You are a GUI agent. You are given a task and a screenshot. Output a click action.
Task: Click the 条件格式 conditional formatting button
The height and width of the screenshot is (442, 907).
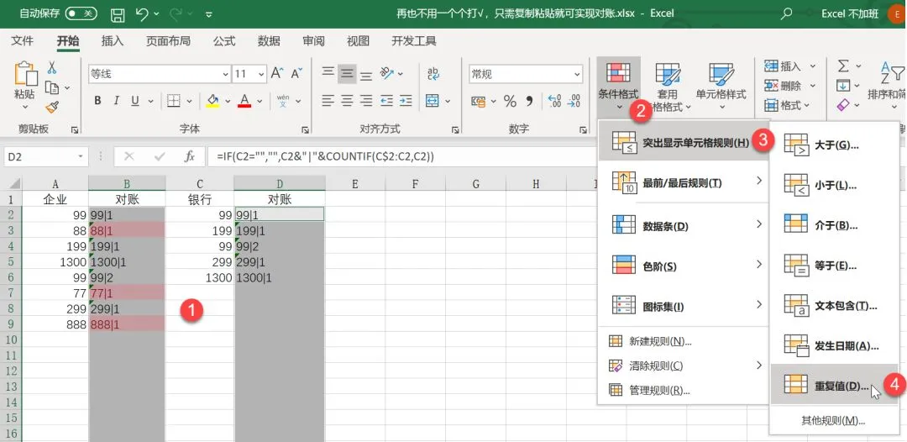[618, 85]
